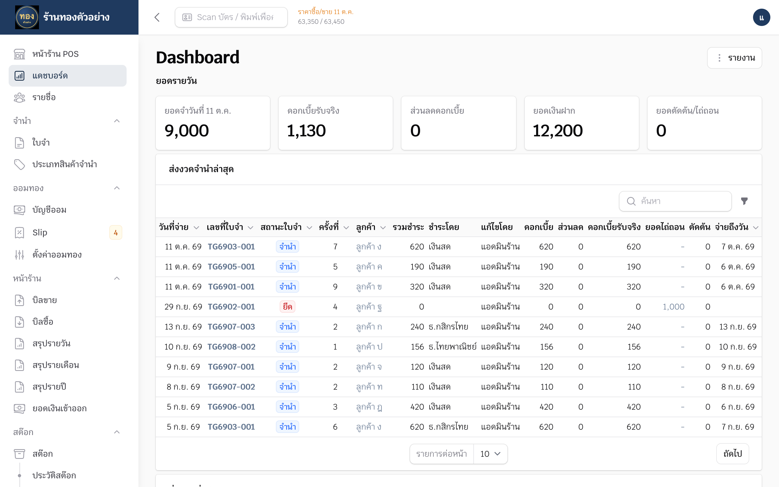
Task: Click the ประเภทสินค้าจำนำ tag icon
Action: 19,164
